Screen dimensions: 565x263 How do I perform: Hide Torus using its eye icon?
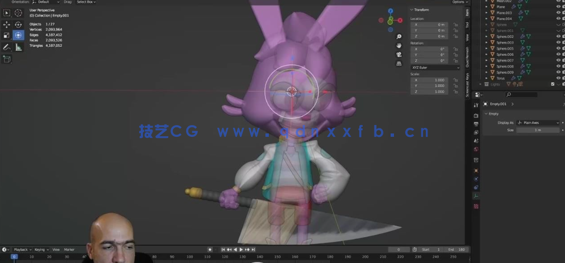coord(558,78)
